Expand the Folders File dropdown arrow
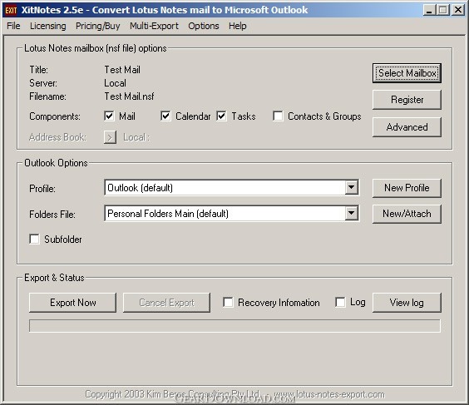The image size is (469, 405). click(x=352, y=214)
